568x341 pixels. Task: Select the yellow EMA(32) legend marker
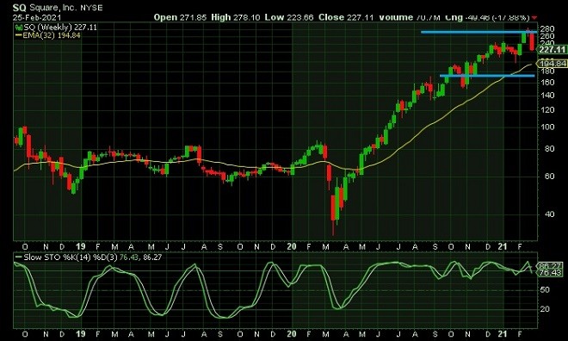point(18,35)
